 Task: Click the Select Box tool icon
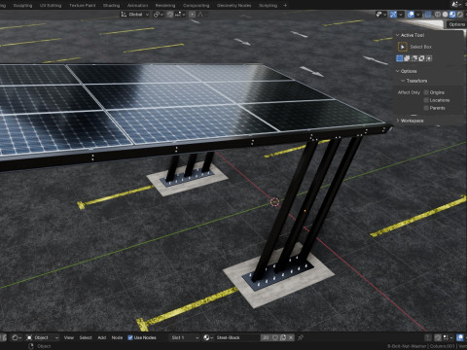[403, 47]
